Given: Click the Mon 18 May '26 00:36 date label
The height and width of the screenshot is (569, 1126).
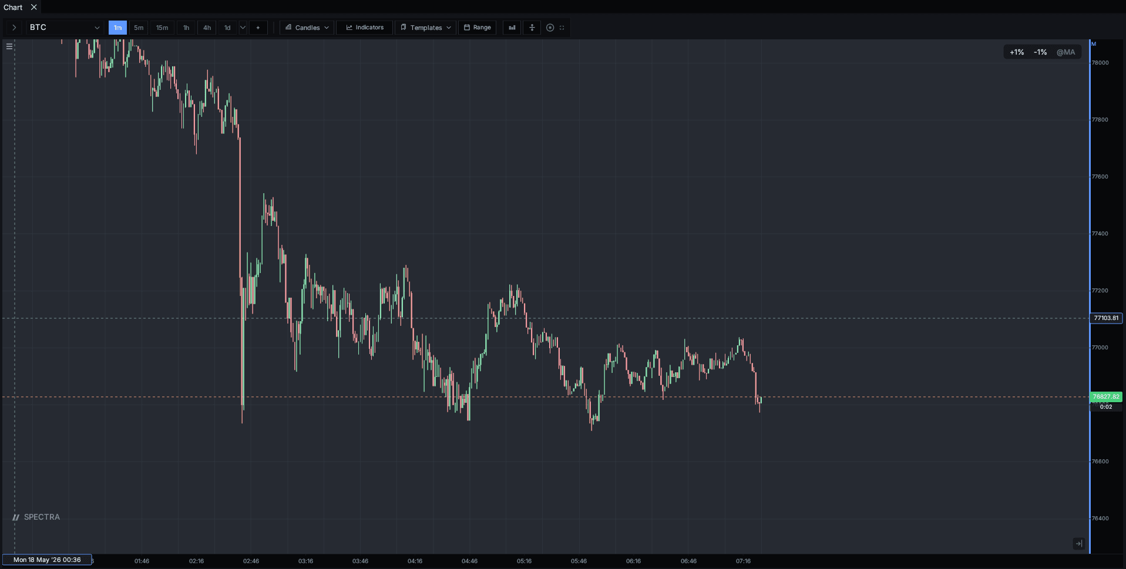Looking at the screenshot, I should (47, 560).
